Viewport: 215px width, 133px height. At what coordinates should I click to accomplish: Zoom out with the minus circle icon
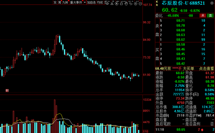pos(140,4)
